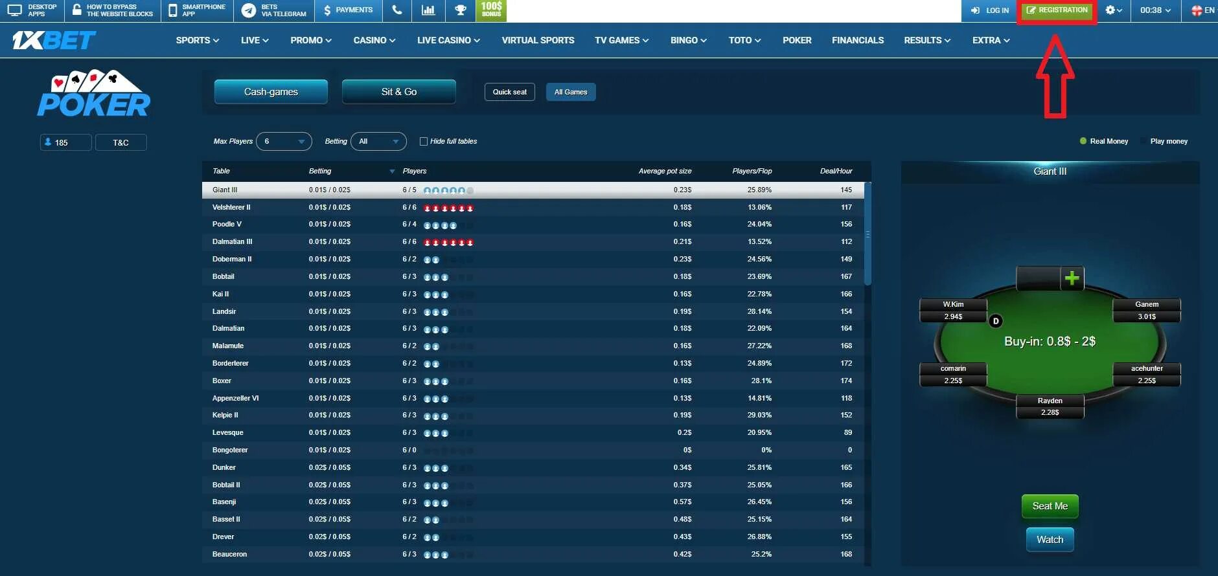Open T&C terms button
This screenshot has width=1218, height=576.
click(121, 142)
